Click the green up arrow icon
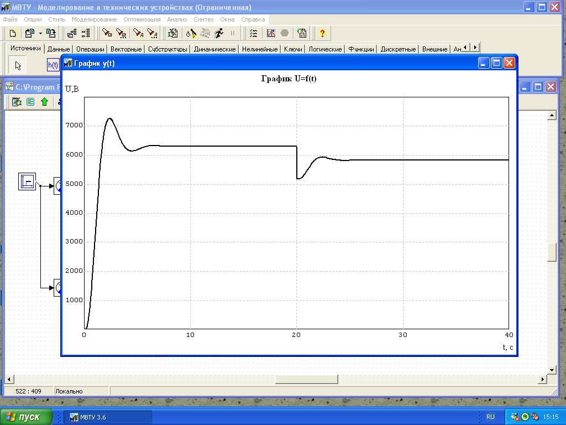This screenshot has height=425, width=566. (x=44, y=102)
